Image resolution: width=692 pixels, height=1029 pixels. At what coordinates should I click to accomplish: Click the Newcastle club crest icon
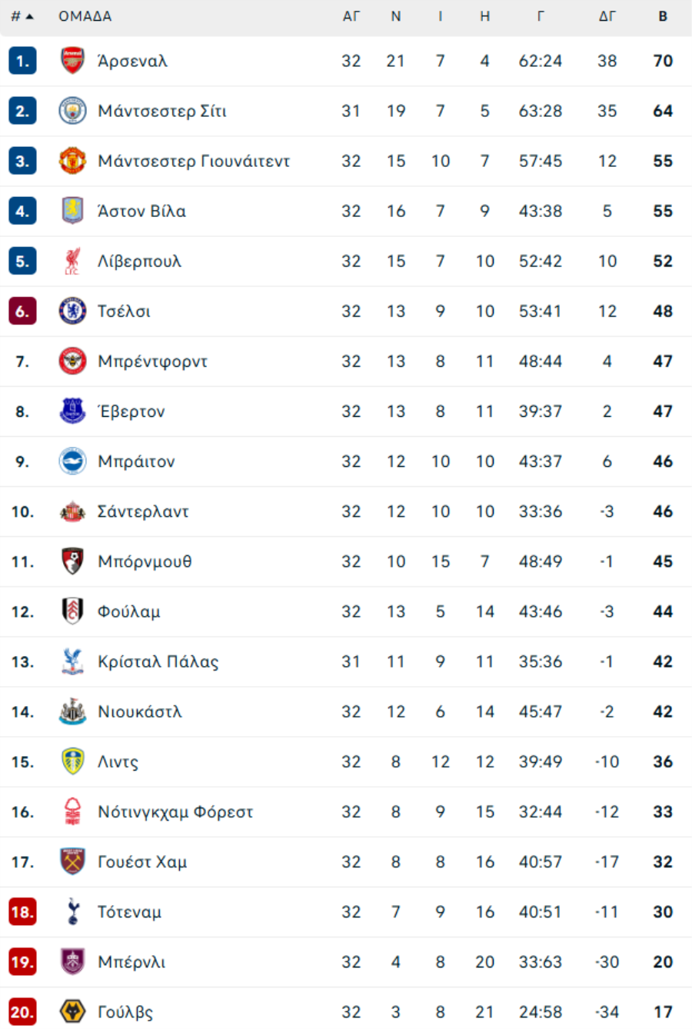(x=72, y=712)
